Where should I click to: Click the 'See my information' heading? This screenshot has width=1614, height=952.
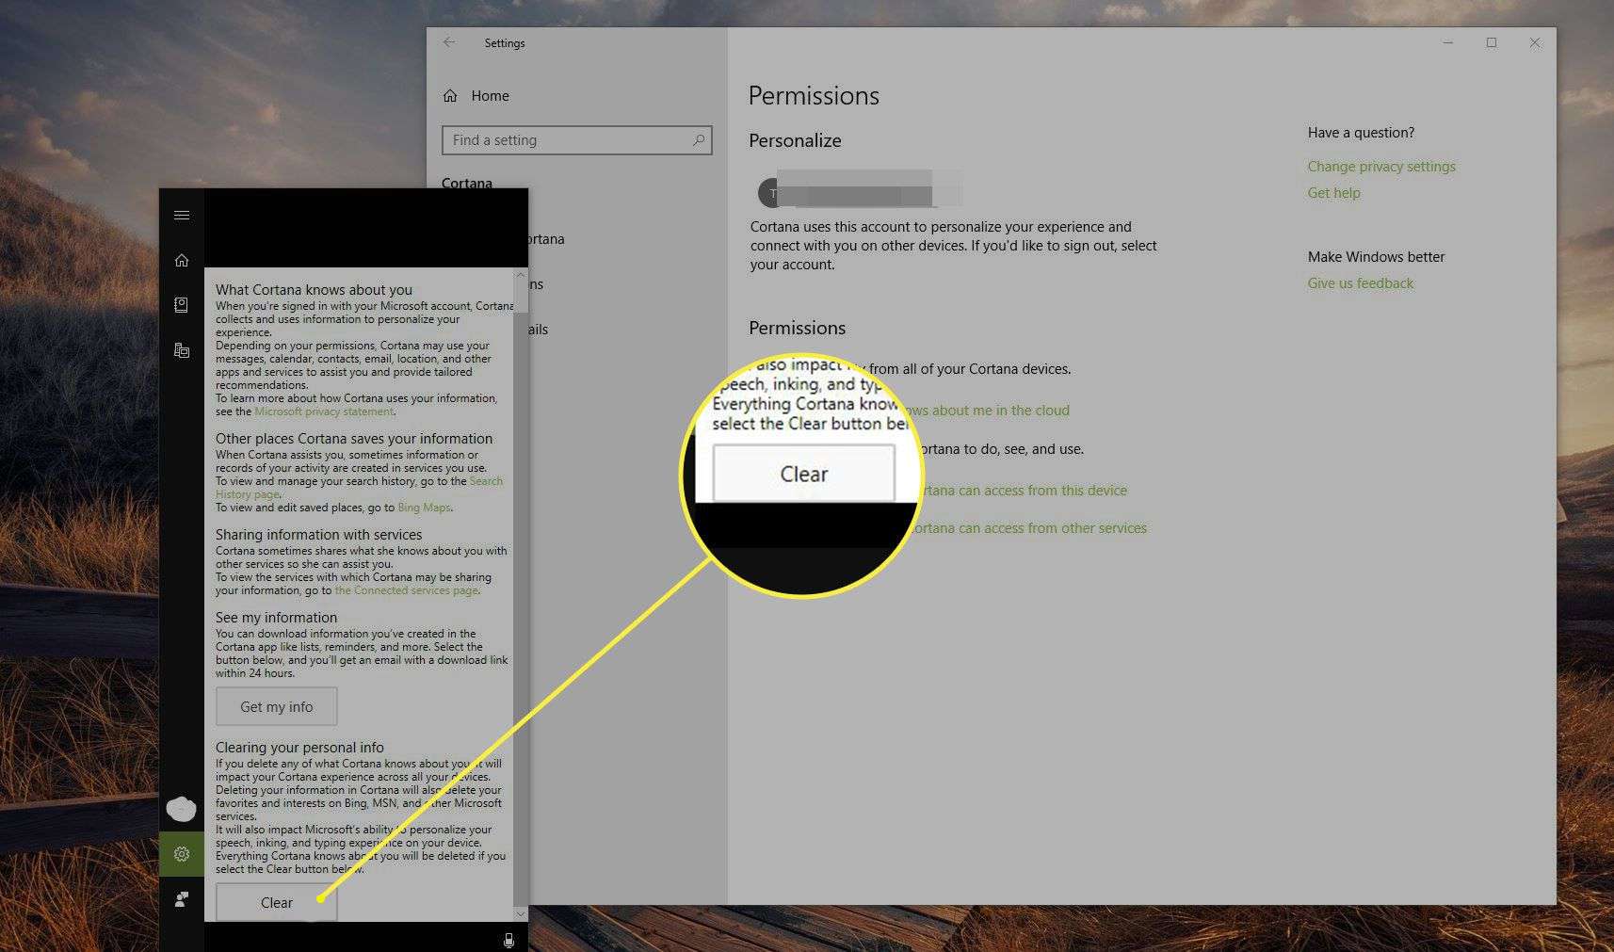(x=276, y=618)
